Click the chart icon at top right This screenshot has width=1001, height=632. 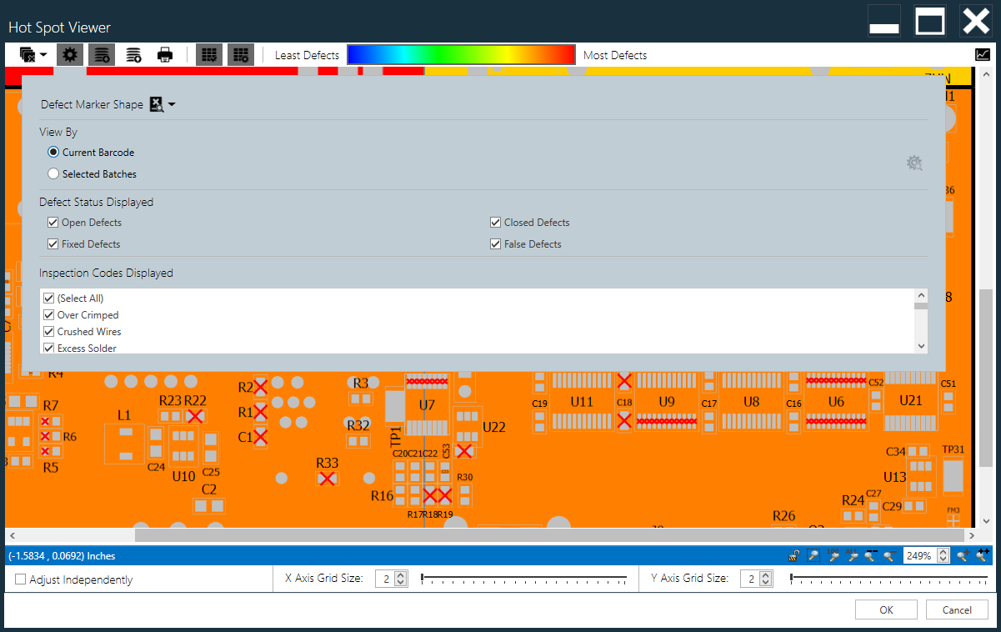point(984,54)
